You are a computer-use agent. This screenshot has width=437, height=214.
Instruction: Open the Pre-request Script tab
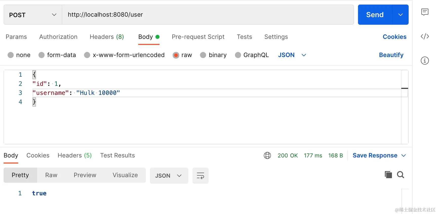click(198, 37)
